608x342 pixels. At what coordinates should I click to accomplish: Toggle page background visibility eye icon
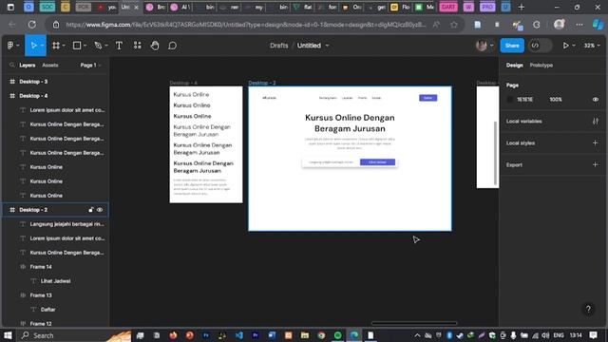[x=596, y=100]
